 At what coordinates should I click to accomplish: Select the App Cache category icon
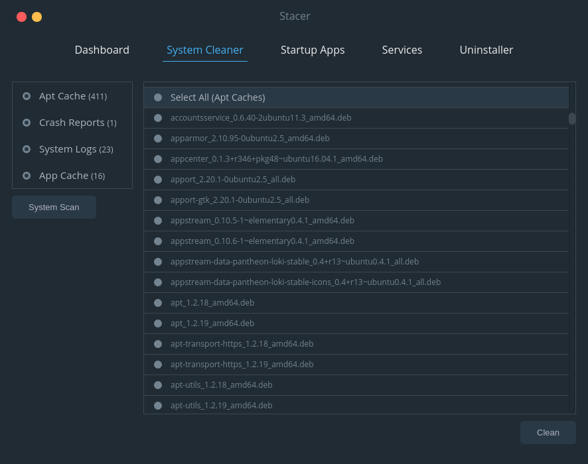(27, 176)
